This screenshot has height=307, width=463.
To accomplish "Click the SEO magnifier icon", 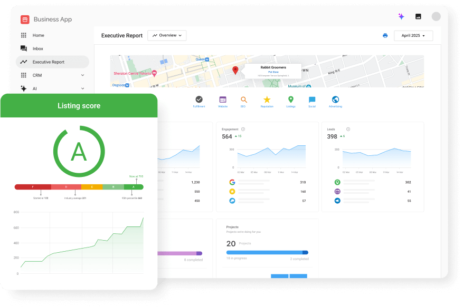I will click(x=243, y=100).
